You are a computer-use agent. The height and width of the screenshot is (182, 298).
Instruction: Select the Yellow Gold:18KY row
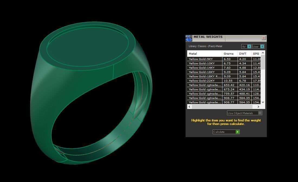[224, 72]
